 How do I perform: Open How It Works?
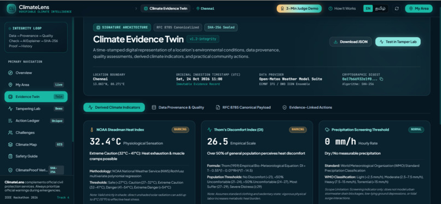click(x=342, y=8)
